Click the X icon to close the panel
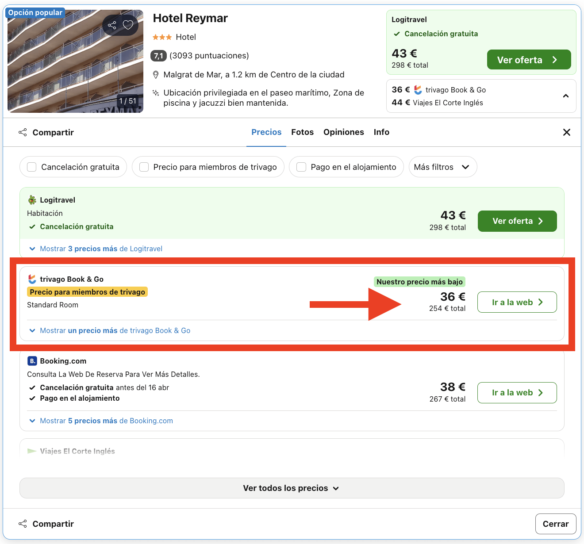The height and width of the screenshot is (544, 584). [x=567, y=132]
